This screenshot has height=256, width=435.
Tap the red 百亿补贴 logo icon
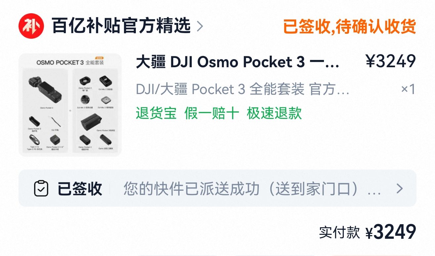coord(31,26)
